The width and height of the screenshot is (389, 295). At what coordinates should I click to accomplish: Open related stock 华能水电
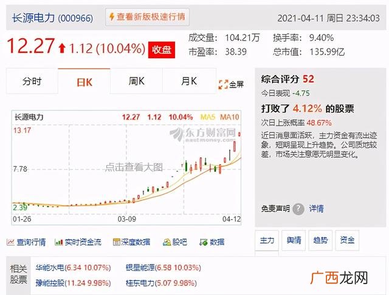click(x=73, y=268)
